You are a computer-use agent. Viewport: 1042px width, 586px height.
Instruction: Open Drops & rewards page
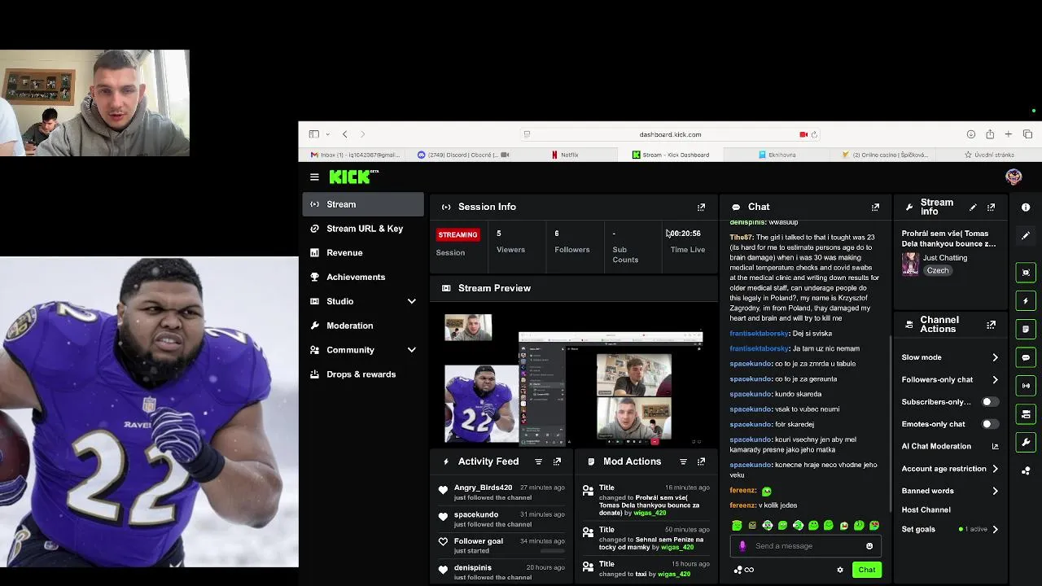point(363,374)
